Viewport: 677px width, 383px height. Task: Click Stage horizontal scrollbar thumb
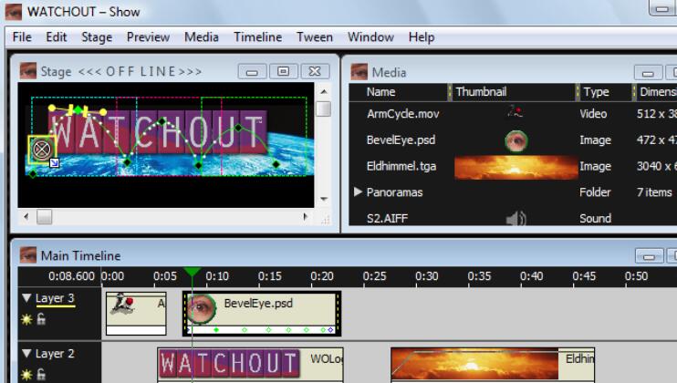[x=44, y=216]
